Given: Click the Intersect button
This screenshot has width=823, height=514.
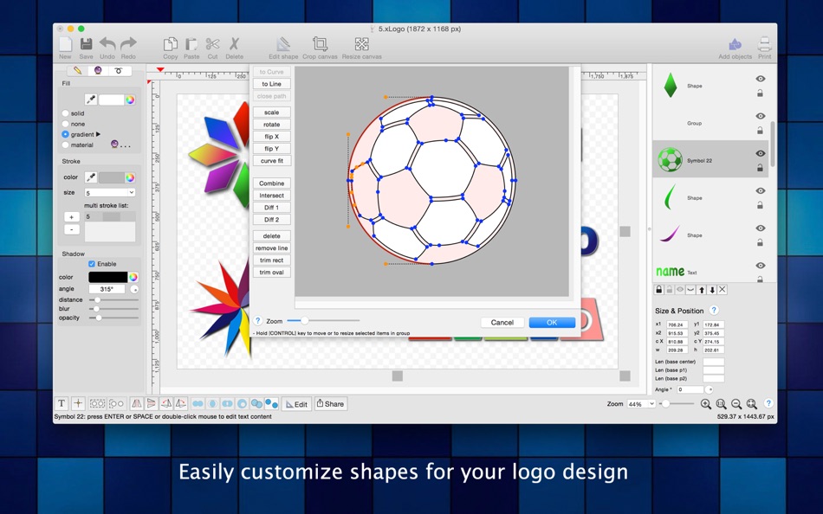Looking at the screenshot, I should pos(271,195).
